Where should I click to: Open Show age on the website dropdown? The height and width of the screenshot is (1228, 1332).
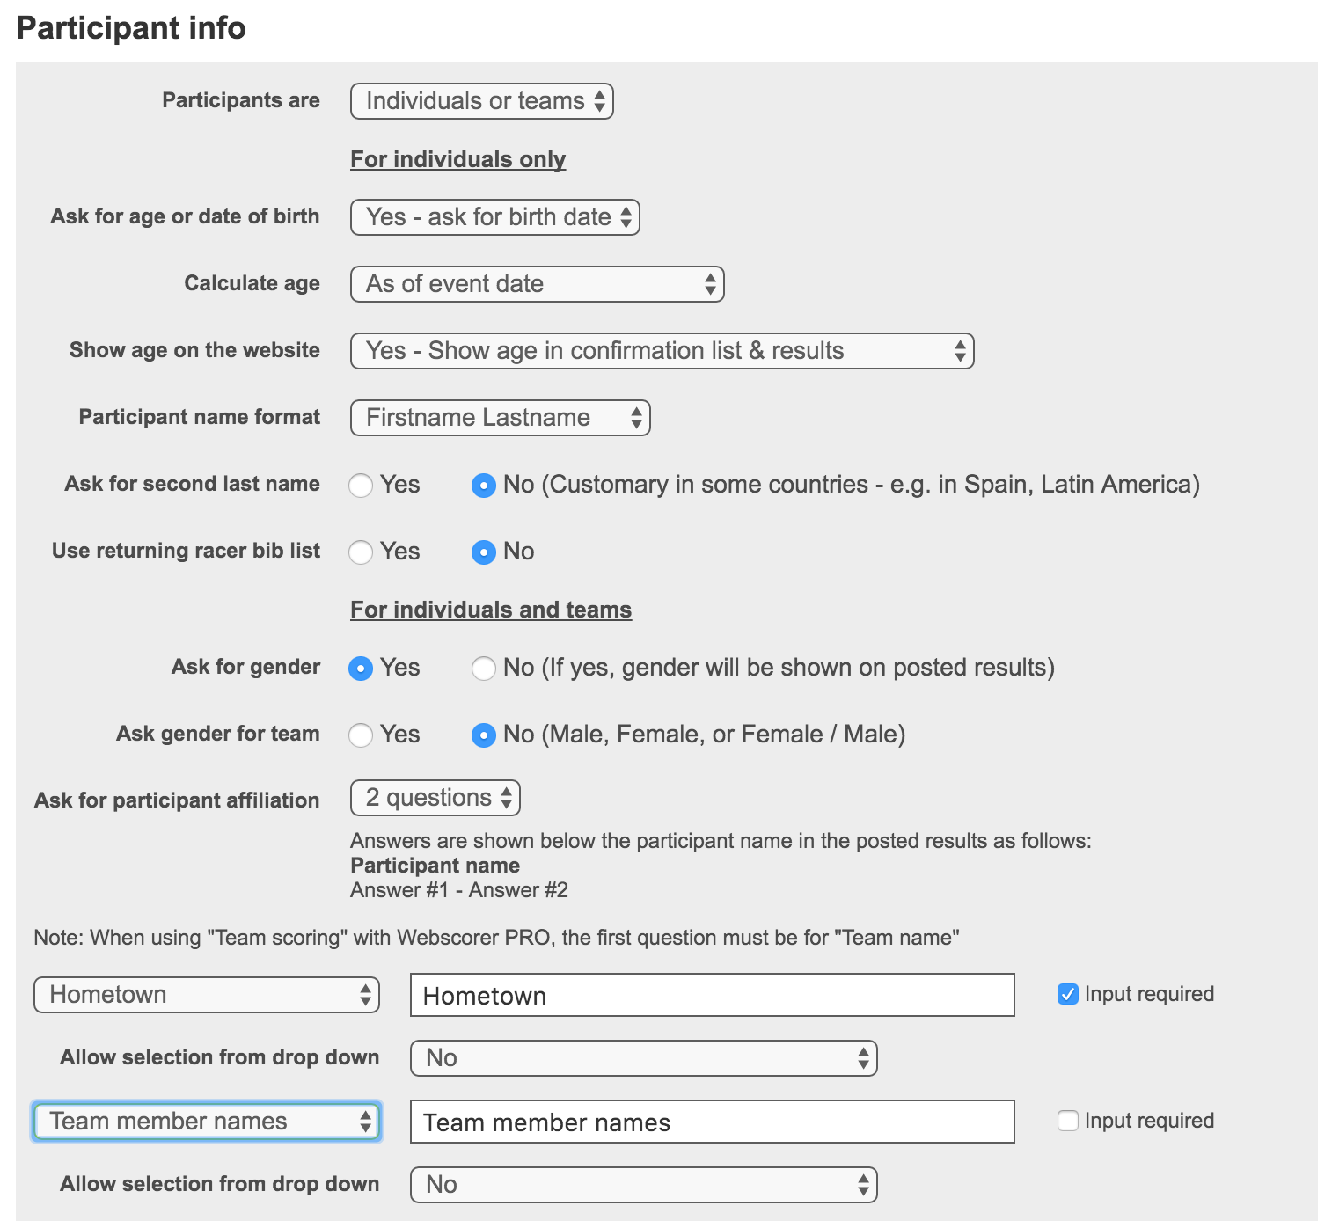click(x=662, y=351)
